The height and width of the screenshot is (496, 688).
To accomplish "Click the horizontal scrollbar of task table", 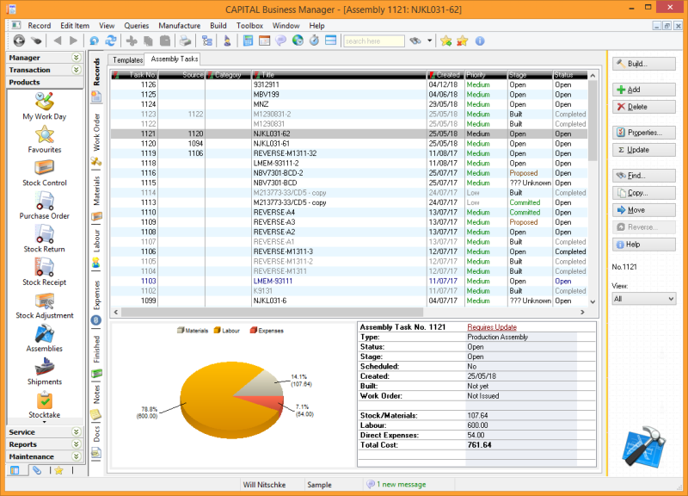I will pos(272,312).
